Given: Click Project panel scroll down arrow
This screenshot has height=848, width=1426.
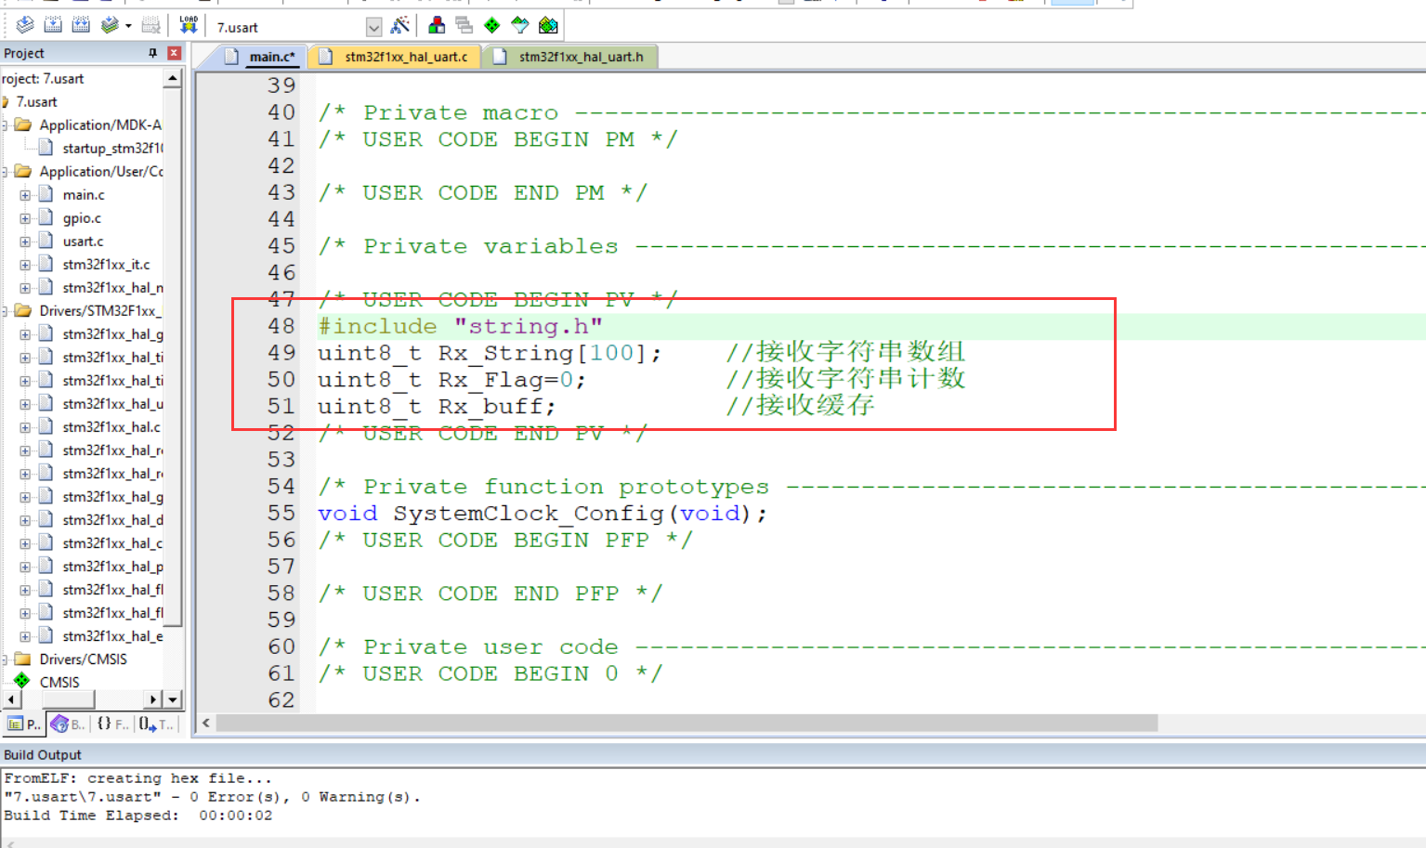Looking at the screenshot, I should coord(172,699).
